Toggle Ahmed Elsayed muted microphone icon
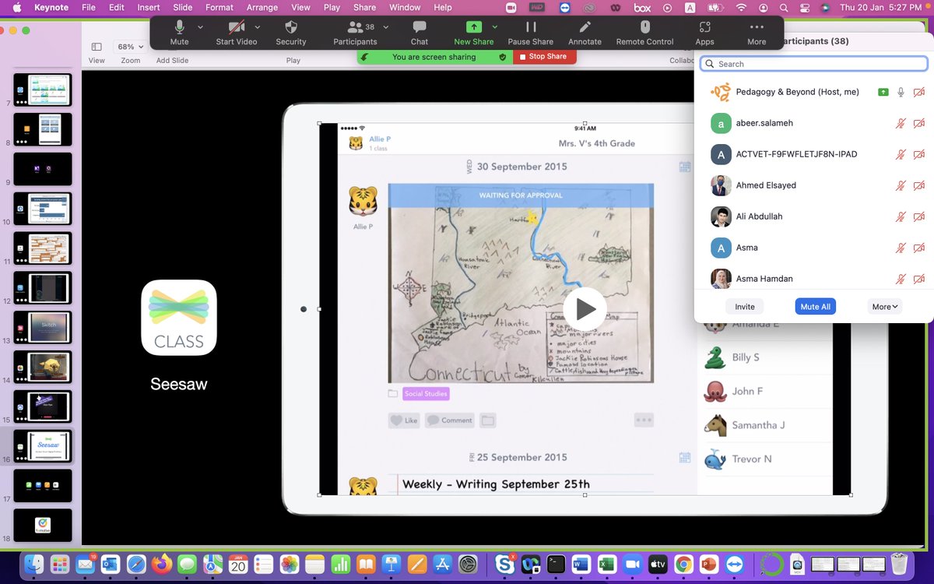This screenshot has width=934, height=584. 901,185
